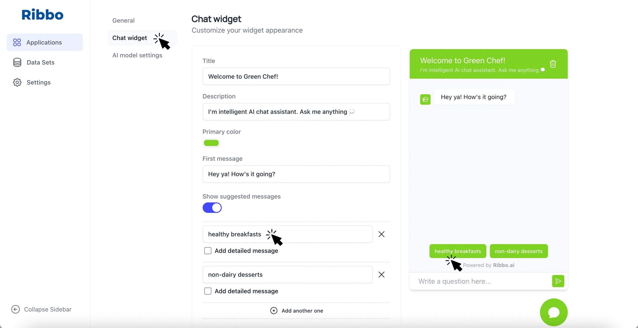Click the Ribbo logo
Screen dimensions: 638x328
coord(42,14)
